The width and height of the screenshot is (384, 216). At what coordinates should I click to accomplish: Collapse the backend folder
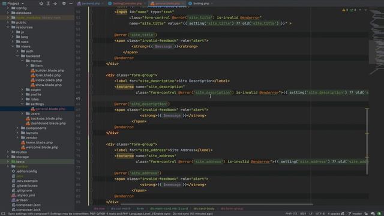(17, 56)
